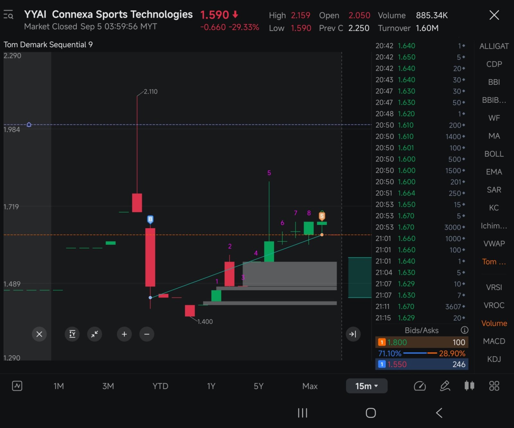The width and height of the screenshot is (514, 428).
Task: Open the Bids/Asks info icon
Action: click(x=464, y=330)
